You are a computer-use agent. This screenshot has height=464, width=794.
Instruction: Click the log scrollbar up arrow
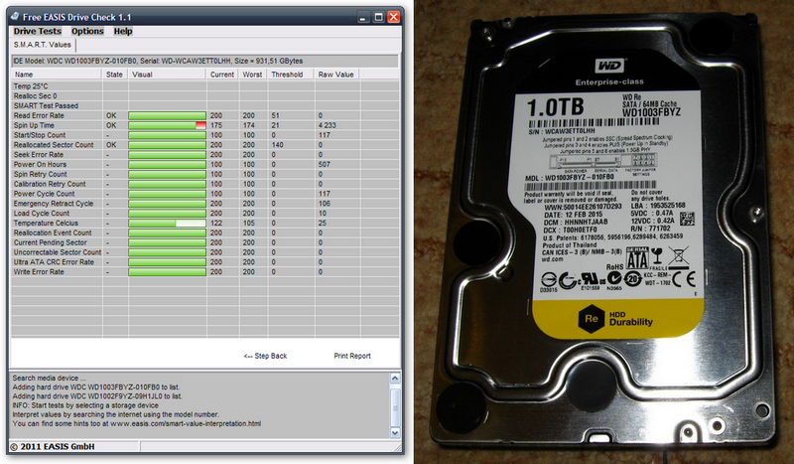(x=395, y=379)
